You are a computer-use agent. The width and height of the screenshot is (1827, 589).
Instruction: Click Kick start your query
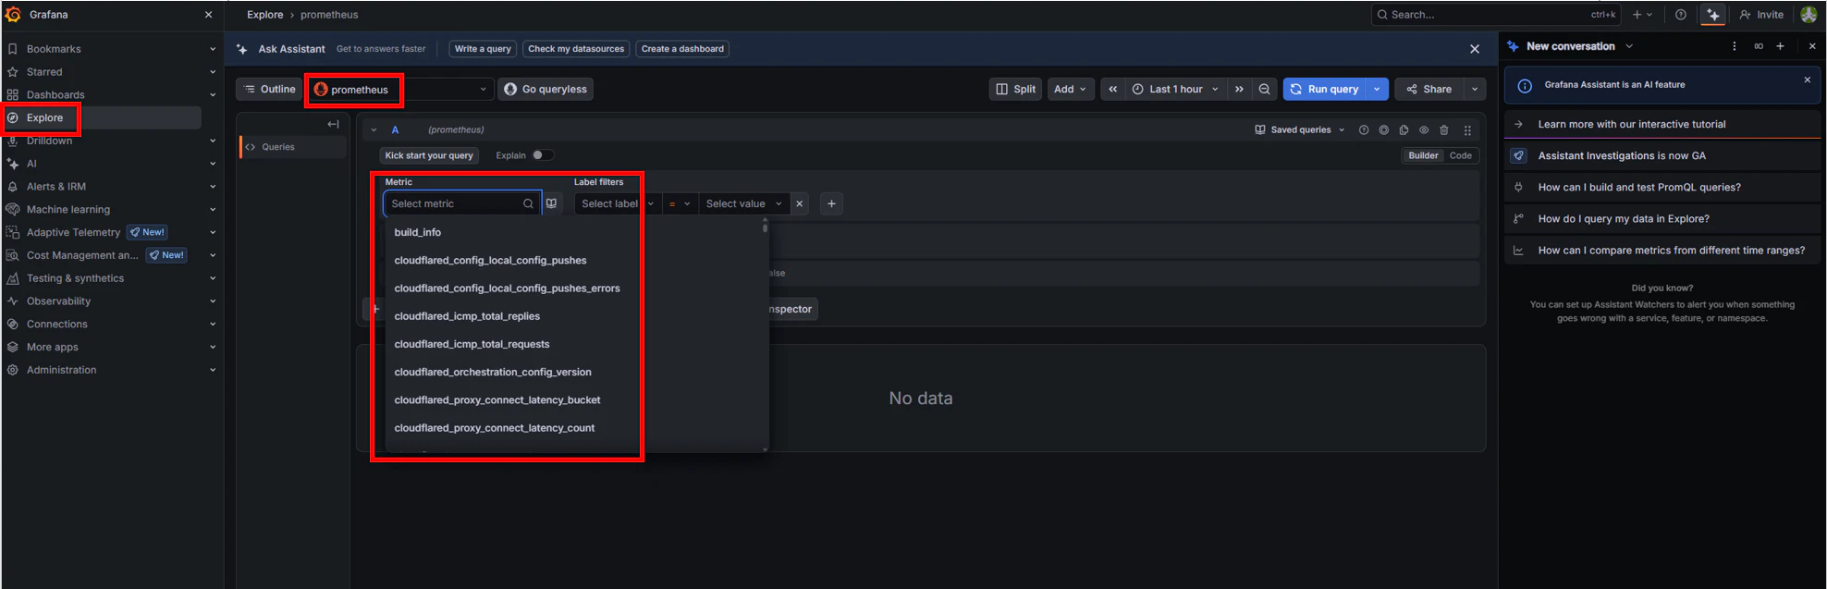click(x=429, y=155)
